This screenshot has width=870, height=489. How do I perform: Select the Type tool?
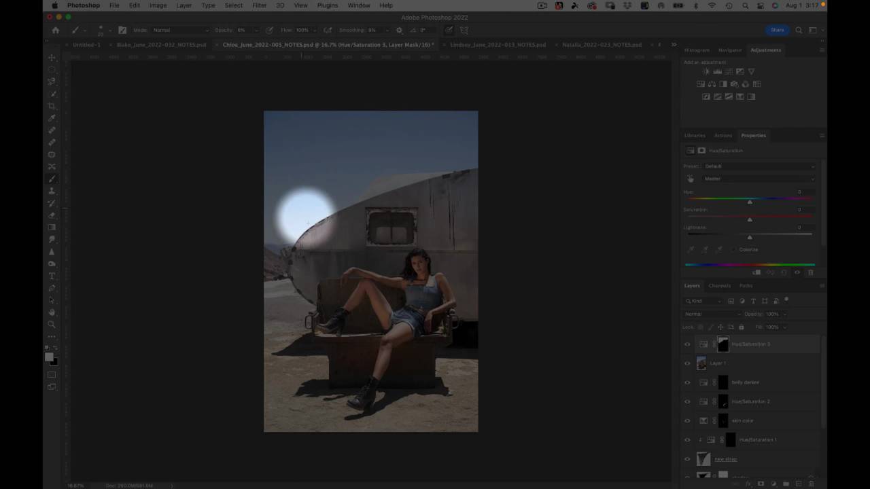[x=52, y=276]
